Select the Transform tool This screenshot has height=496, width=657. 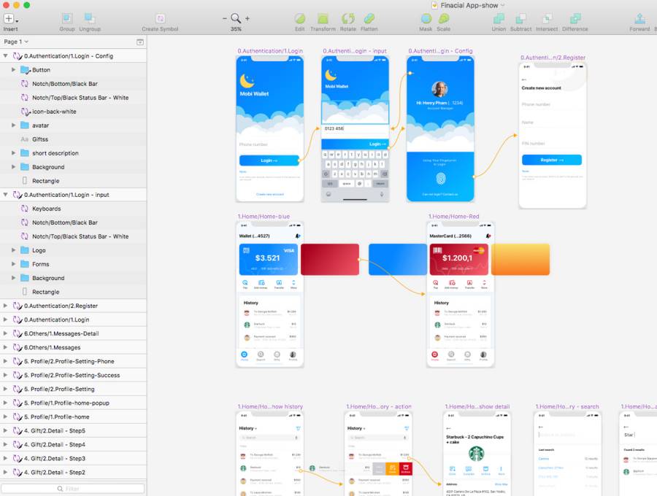tap(323, 18)
